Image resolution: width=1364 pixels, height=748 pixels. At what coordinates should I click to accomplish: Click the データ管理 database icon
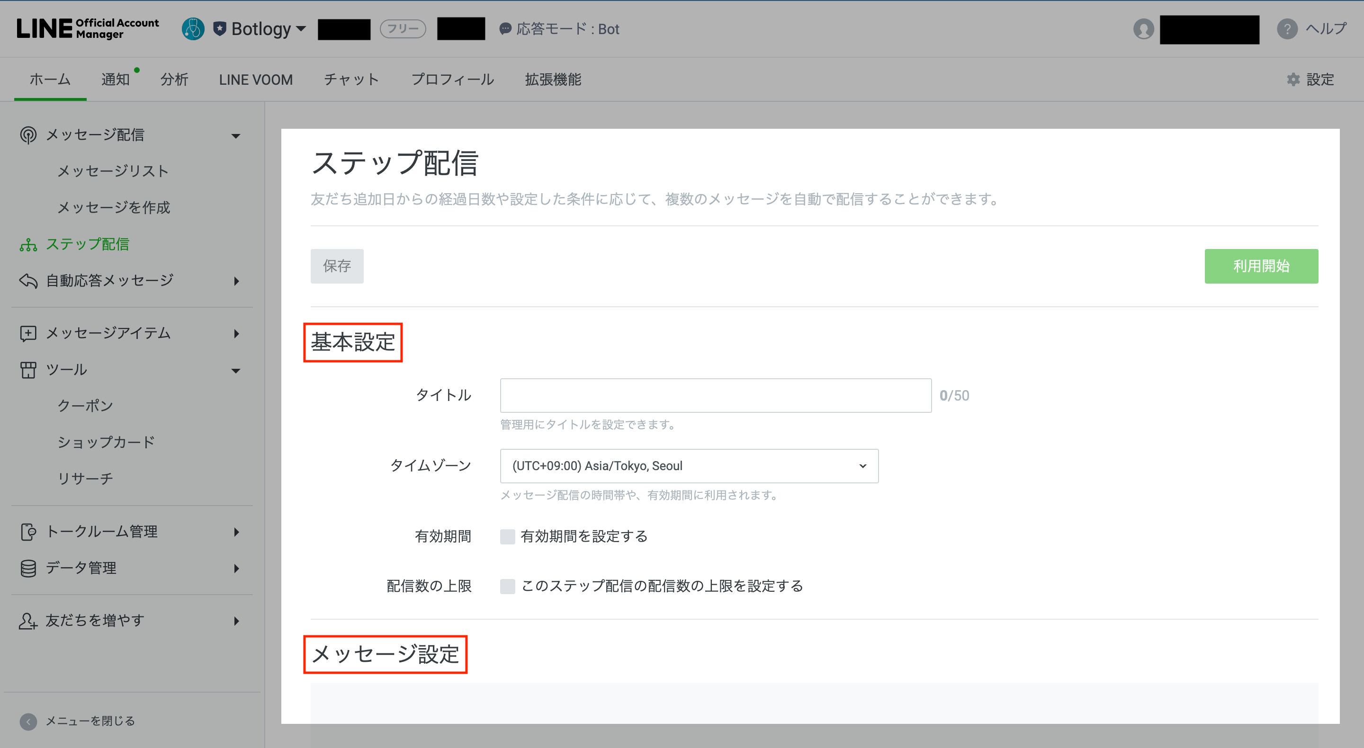pyautogui.click(x=28, y=568)
